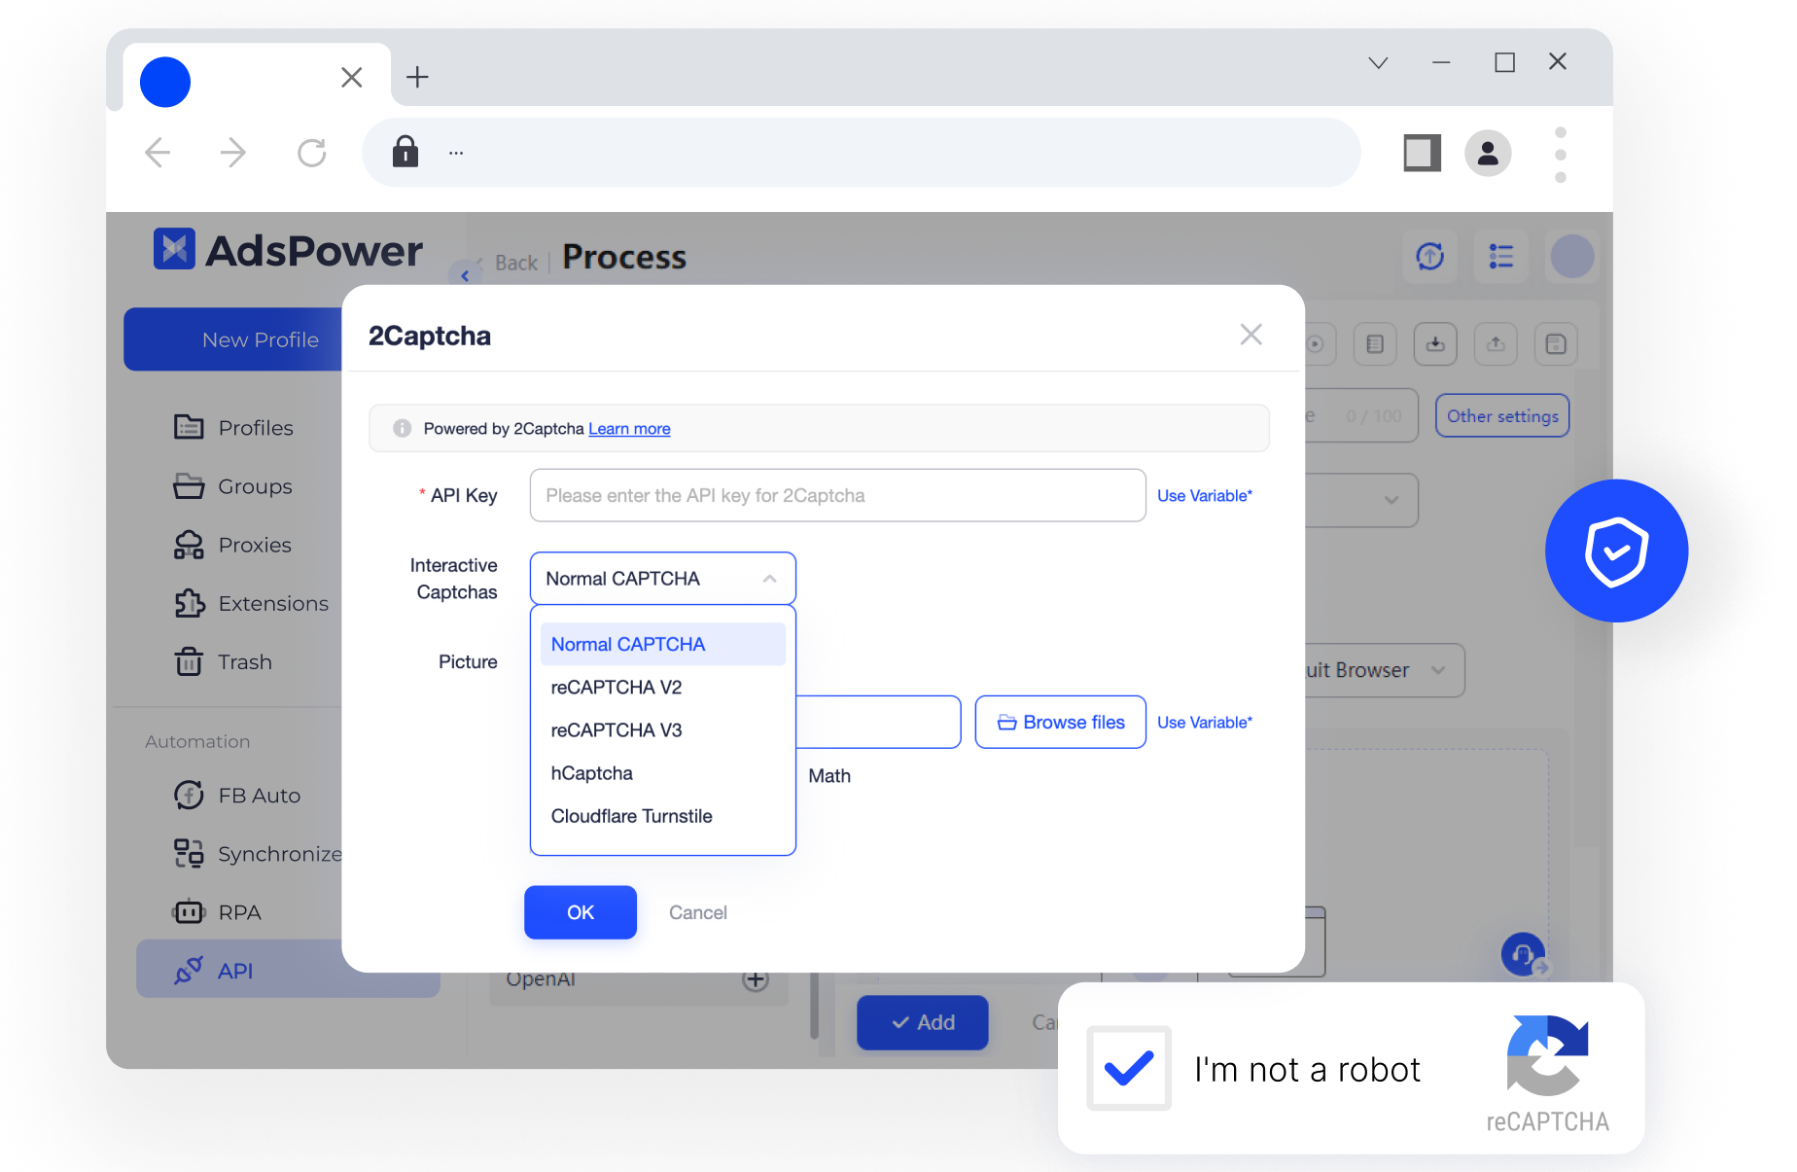Screen dimensions: 1797x1172
Task: Open Extensions in the sidebar
Action: click(x=251, y=603)
